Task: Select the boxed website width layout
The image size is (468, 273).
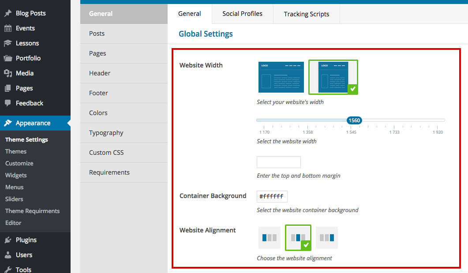Action: [333, 77]
